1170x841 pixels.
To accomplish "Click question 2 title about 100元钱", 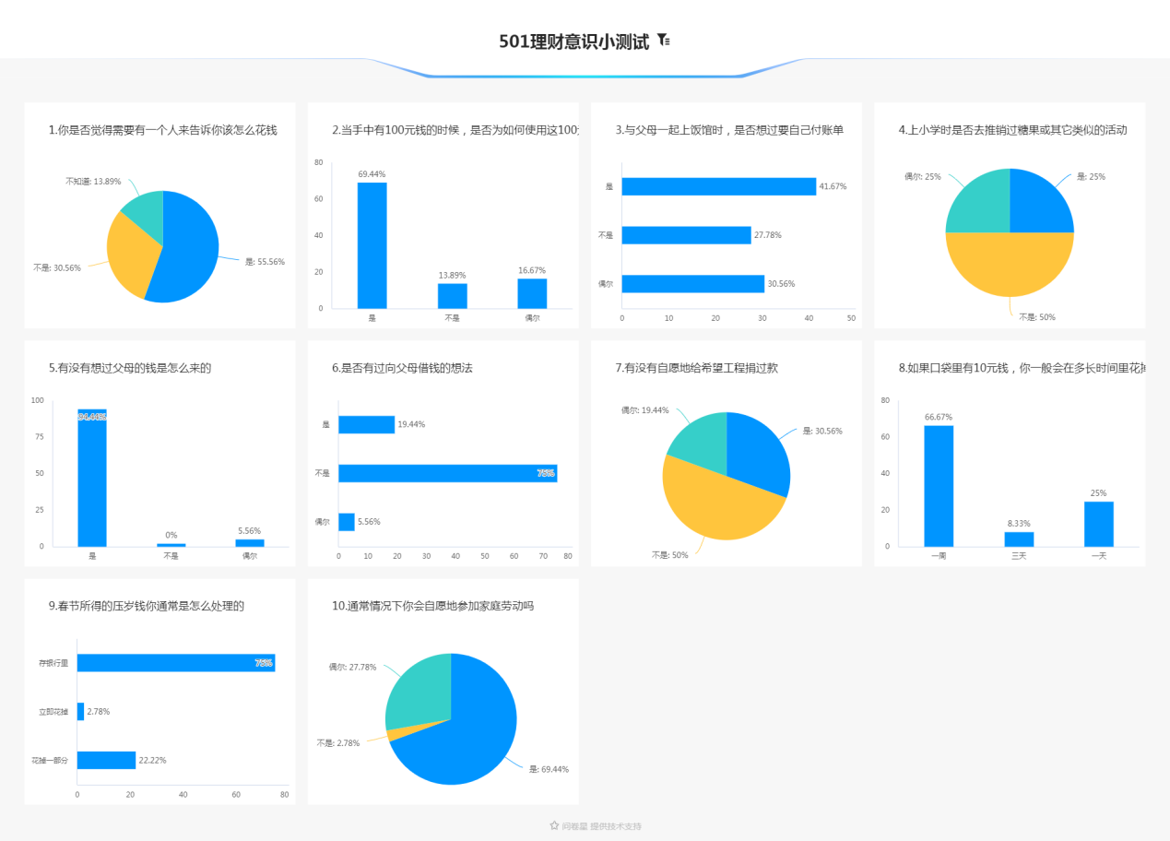I will pyautogui.click(x=455, y=130).
